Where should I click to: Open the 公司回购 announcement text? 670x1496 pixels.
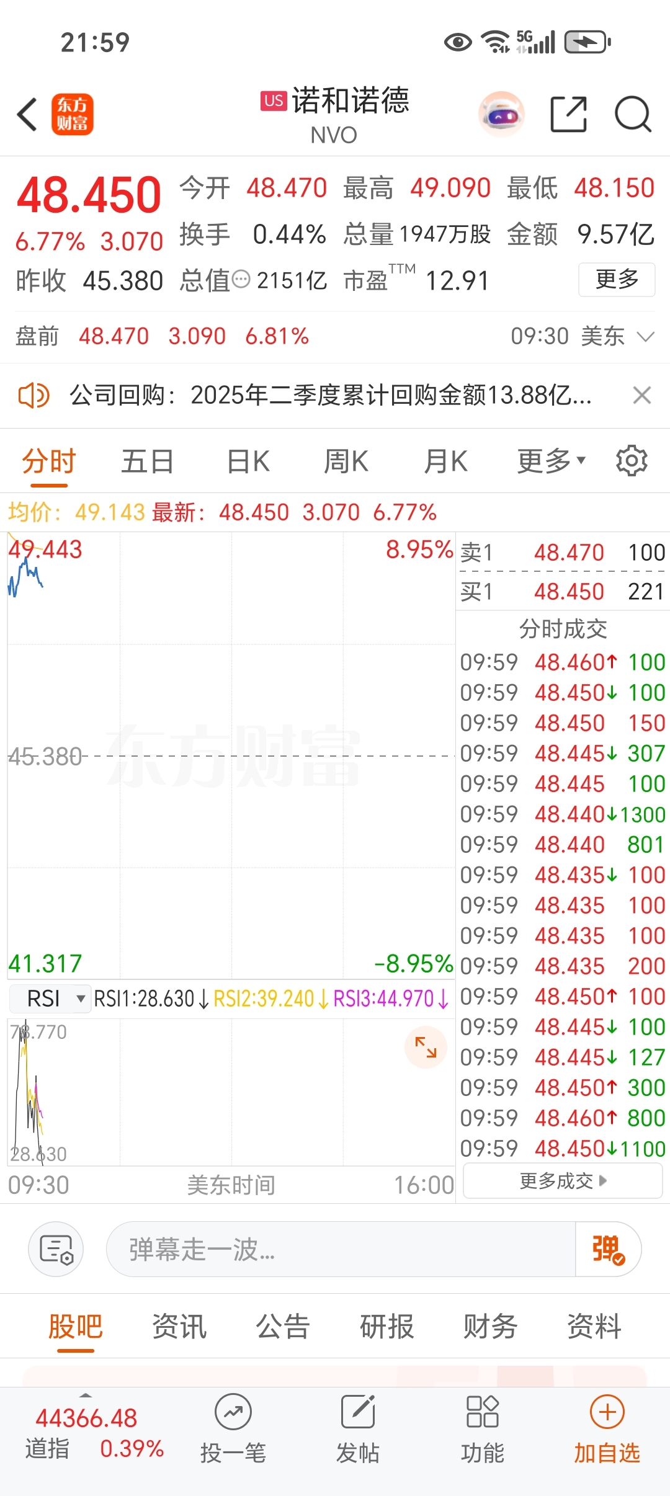tap(330, 395)
